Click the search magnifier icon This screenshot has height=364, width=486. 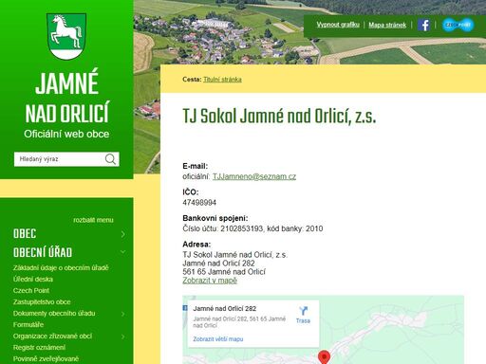[110, 159]
